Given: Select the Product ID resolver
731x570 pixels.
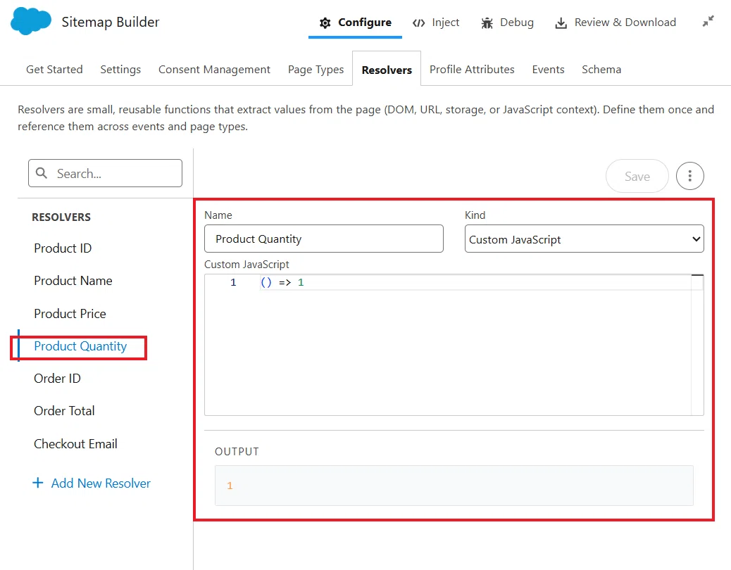Looking at the screenshot, I should coord(63,248).
